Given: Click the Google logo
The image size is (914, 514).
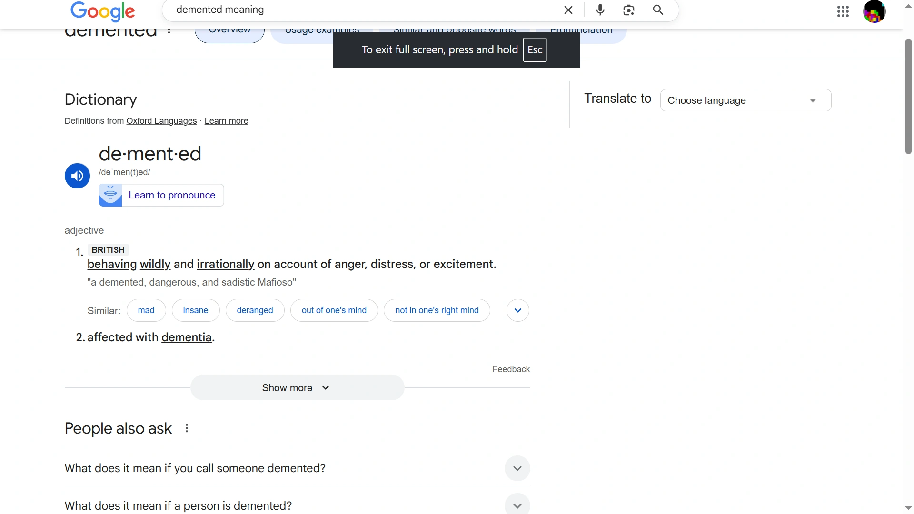Looking at the screenshot, I should pos(103,11).
